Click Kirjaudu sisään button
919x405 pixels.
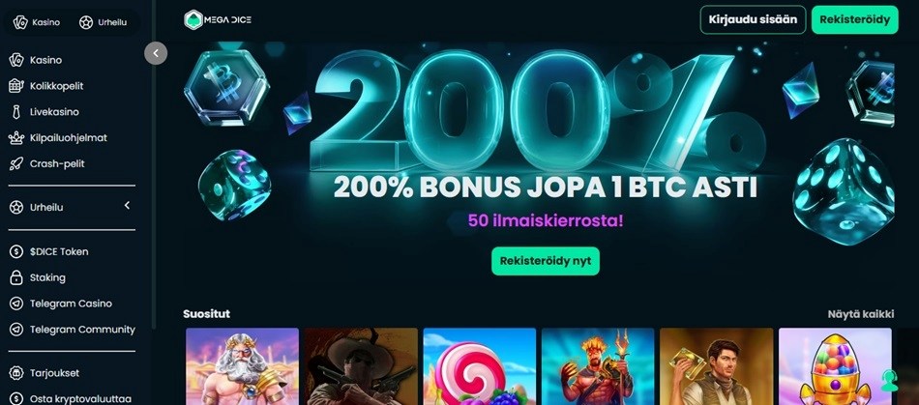point(753,19)
